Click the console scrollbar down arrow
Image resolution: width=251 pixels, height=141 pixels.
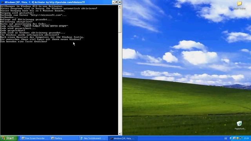(120, 134)
